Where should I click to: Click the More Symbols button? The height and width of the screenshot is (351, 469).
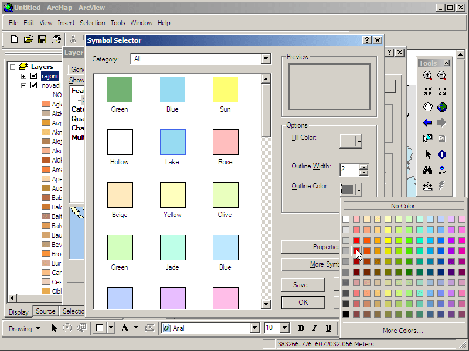(x=311, y=264)
